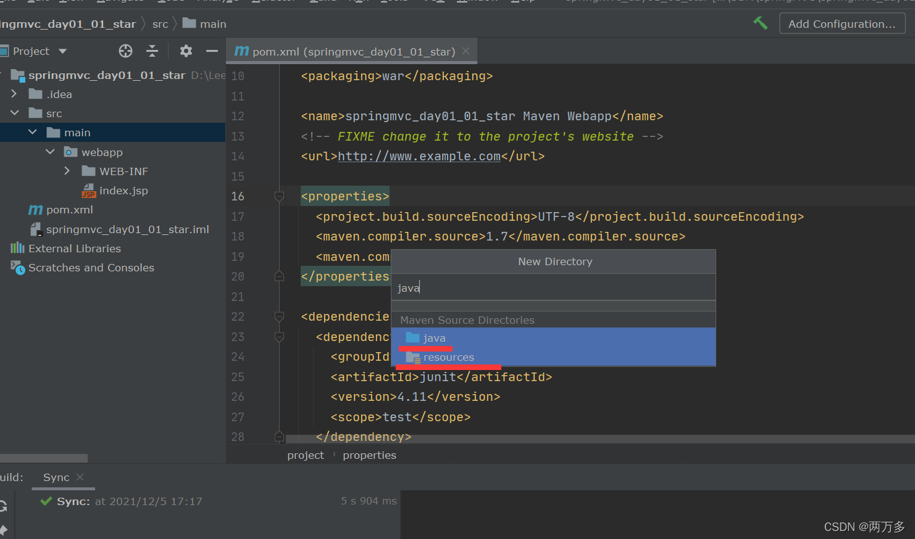
Task: Click the scope test line
Action: click(400, 417)
